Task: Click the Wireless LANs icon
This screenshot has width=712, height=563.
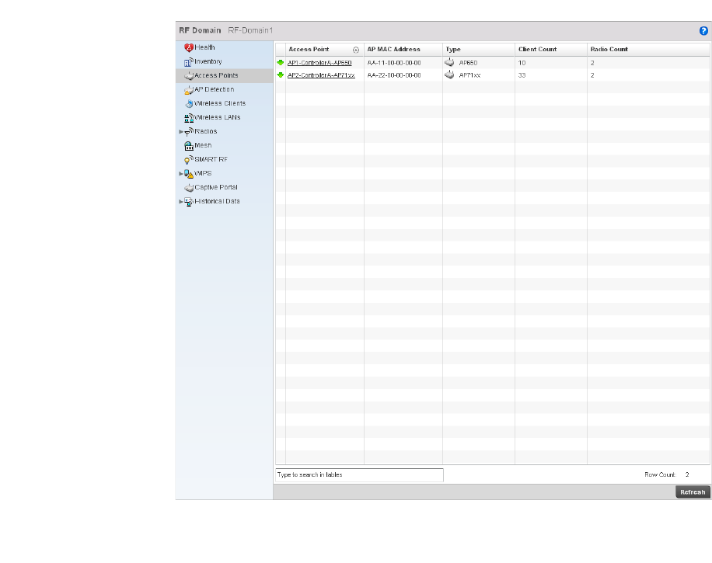Action: click(x=189, y=118)
